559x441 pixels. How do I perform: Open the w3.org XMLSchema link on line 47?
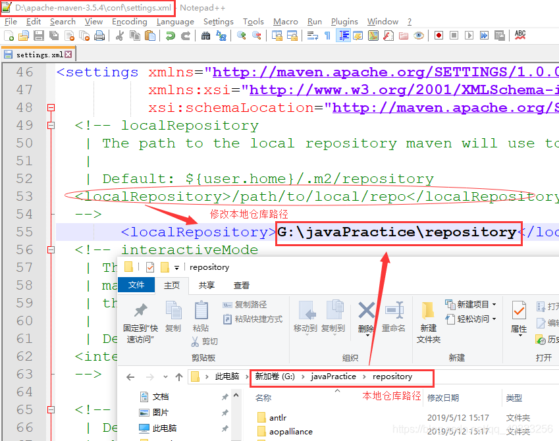(x=404, y=90)
